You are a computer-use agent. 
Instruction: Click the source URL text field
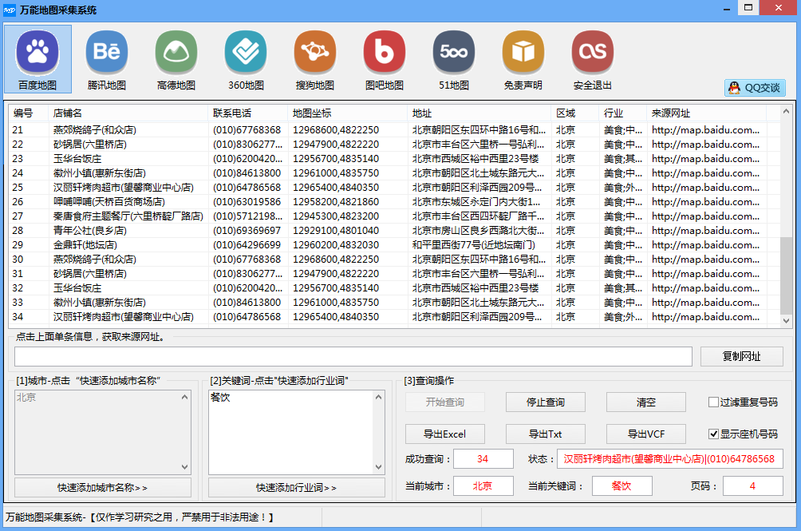[353, 357]
